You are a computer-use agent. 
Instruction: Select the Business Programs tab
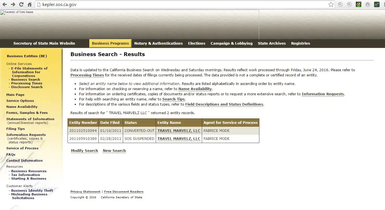click(x=110, y=43)
